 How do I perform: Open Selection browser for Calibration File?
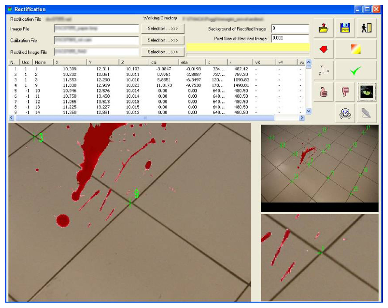click(163, 40)
